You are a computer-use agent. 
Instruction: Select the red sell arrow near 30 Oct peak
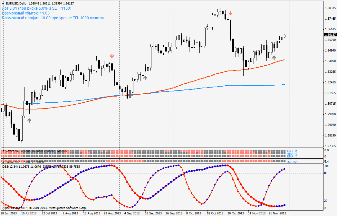230,13
